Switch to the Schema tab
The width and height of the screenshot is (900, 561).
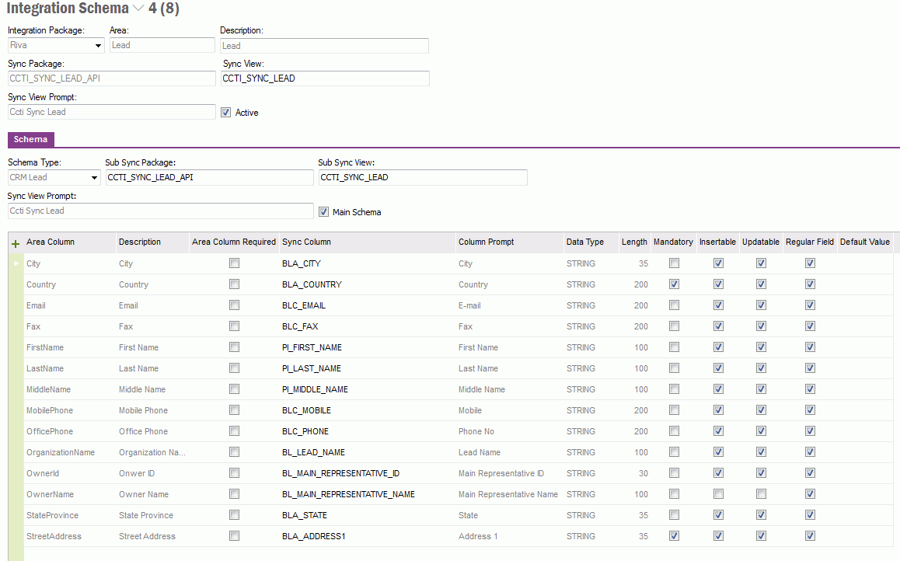30,139
